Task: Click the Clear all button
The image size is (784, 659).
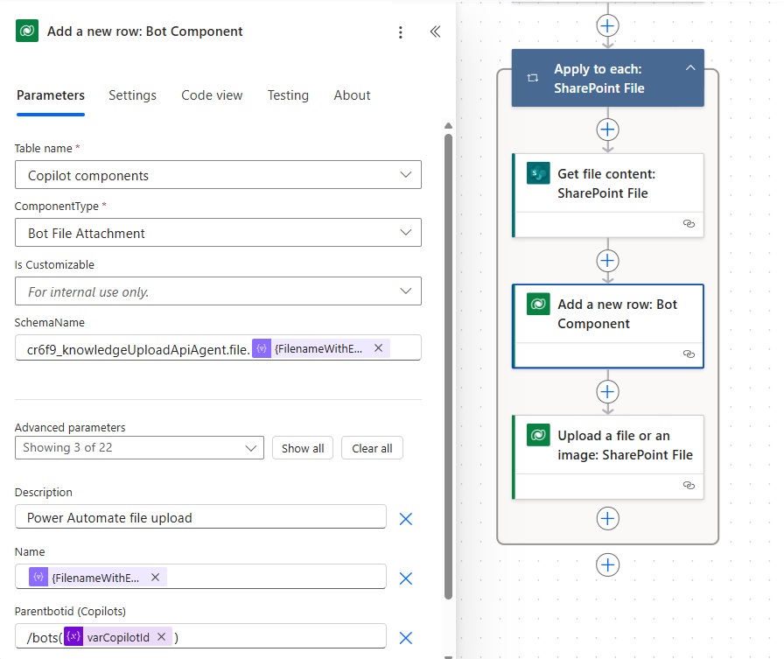Action: (x=372, y=448)
